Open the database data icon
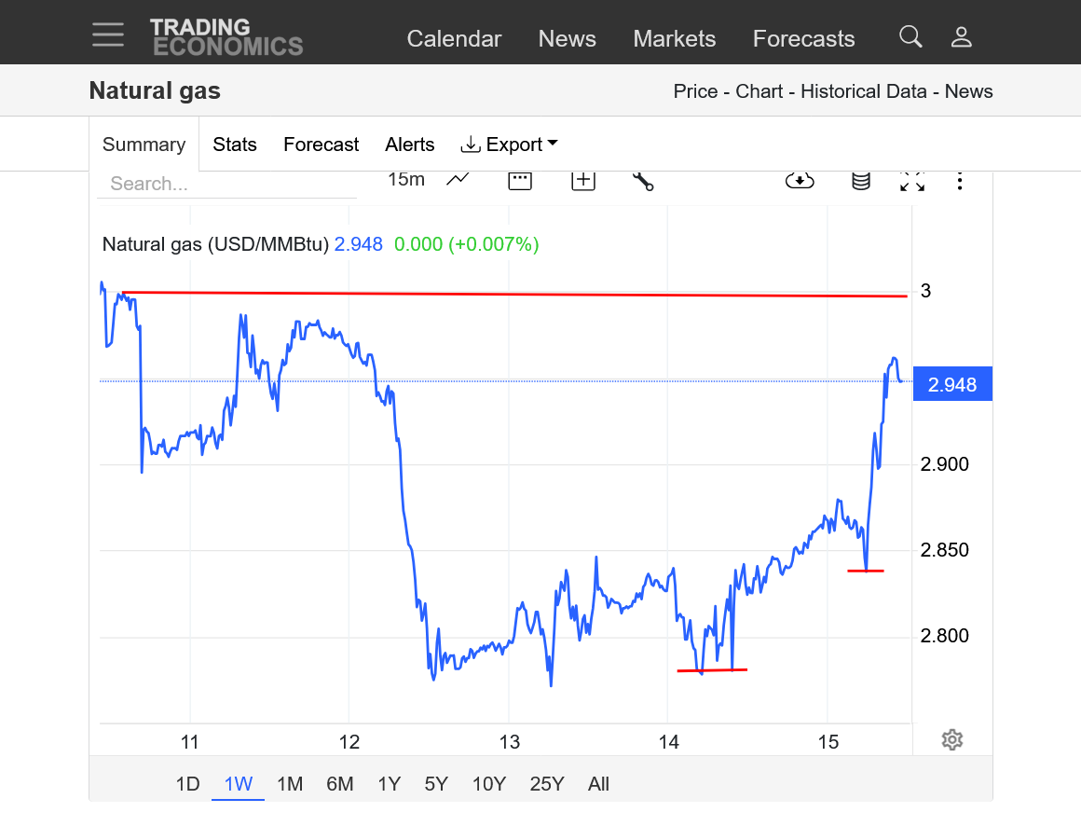The width and height of the screenshot is (1081, 840). 861,182
